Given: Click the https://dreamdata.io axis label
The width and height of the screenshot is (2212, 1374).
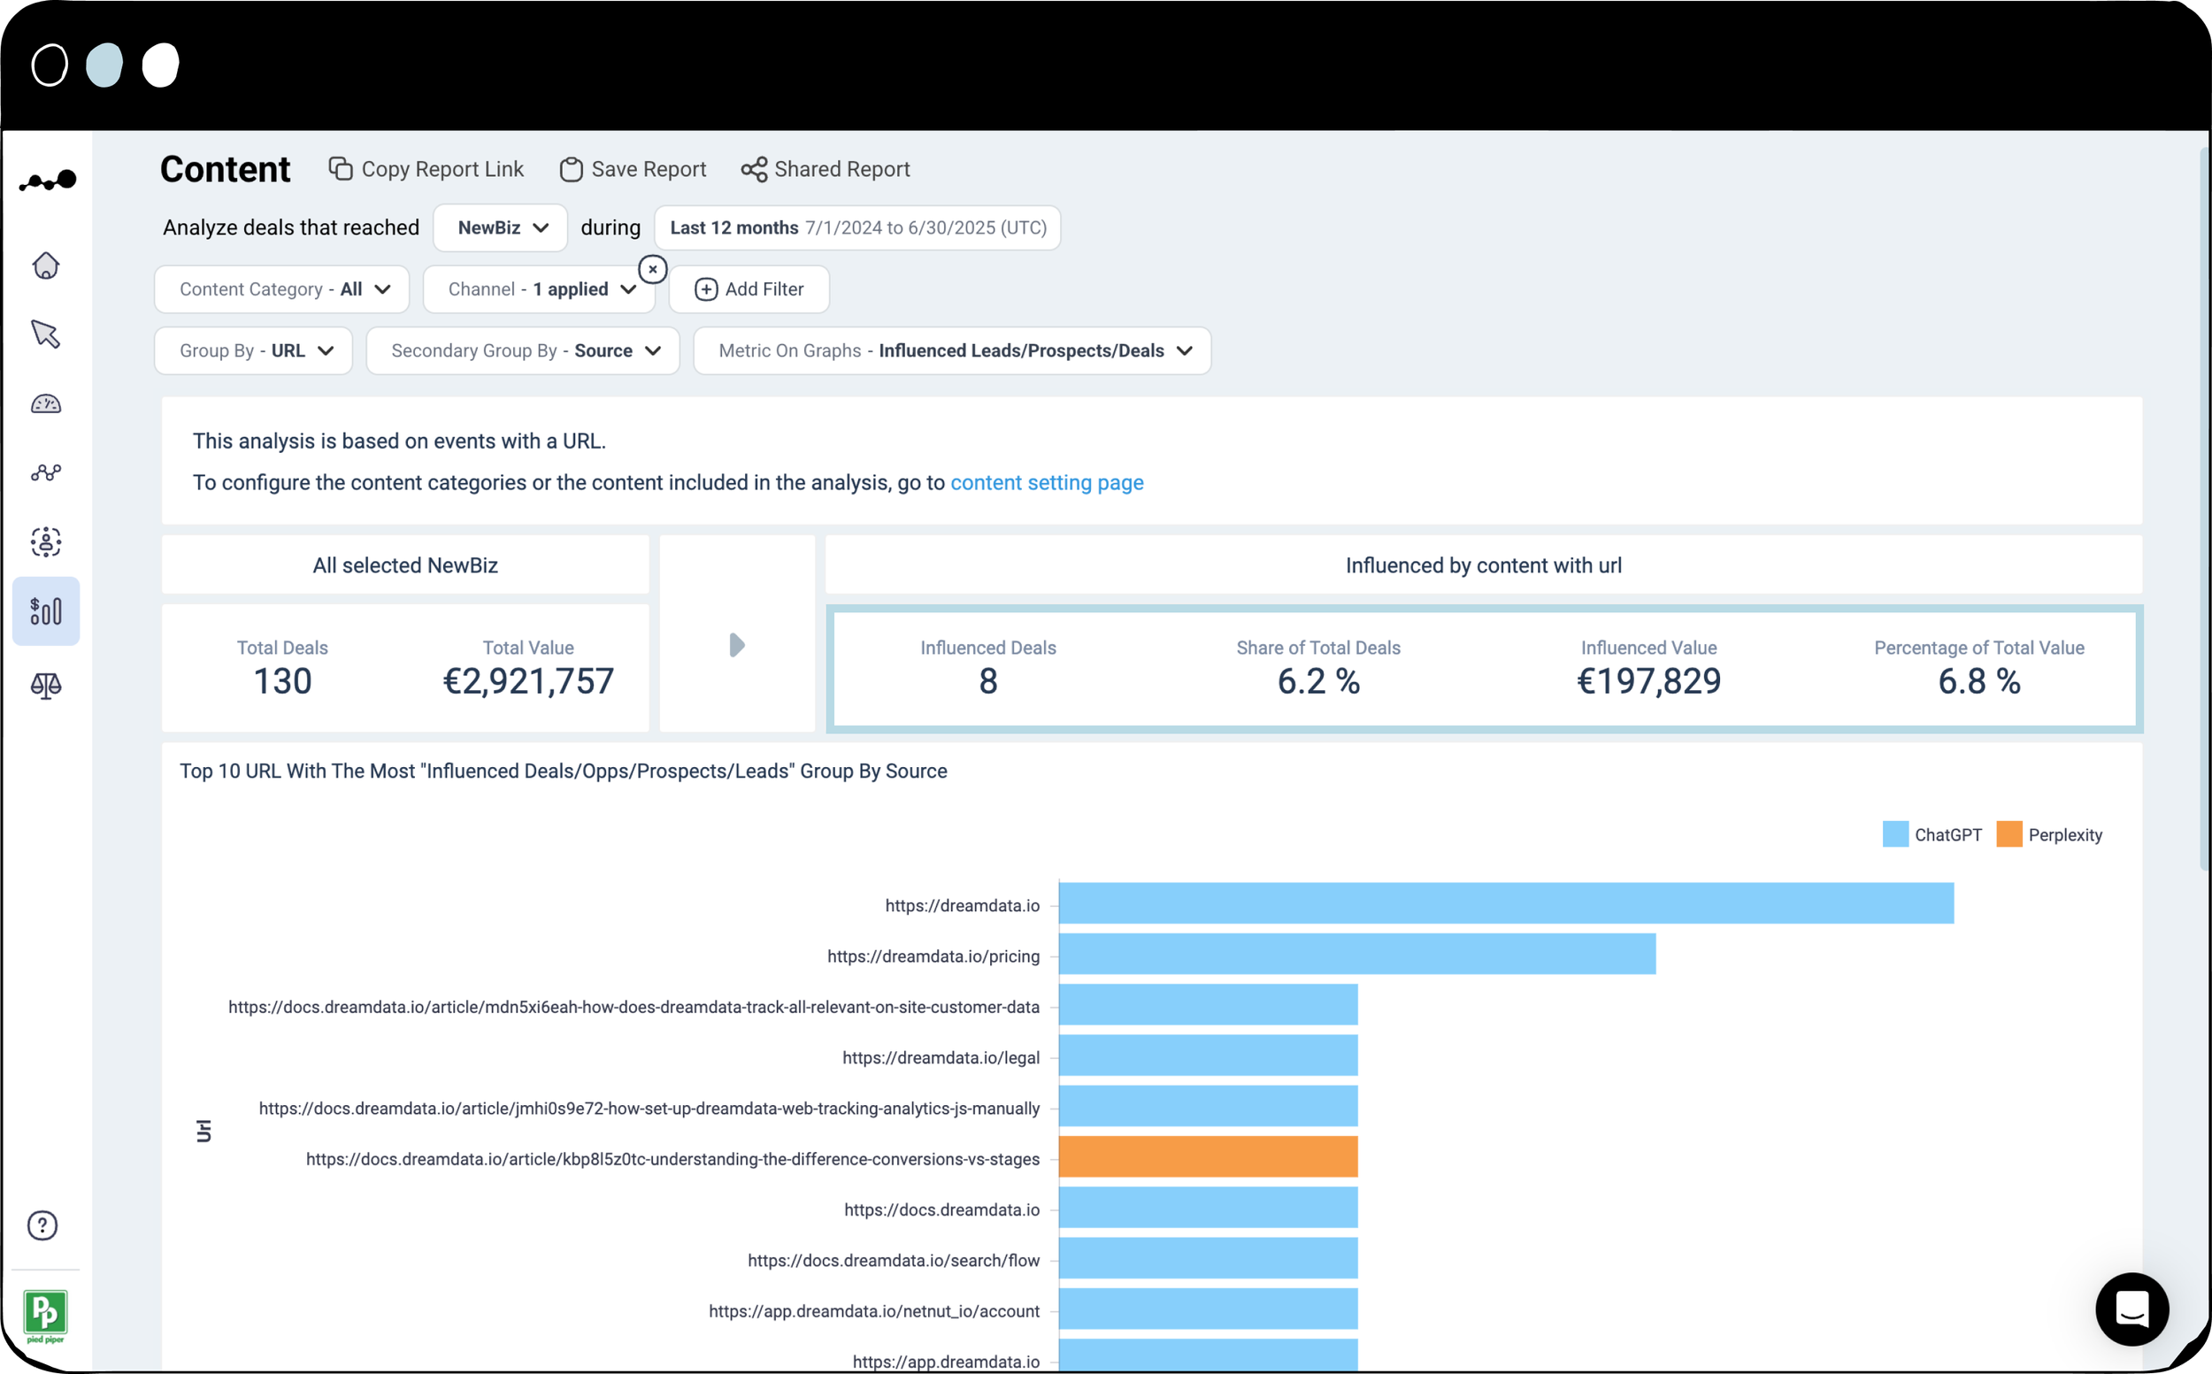Looking at the screenshot, I should point(963,906).
